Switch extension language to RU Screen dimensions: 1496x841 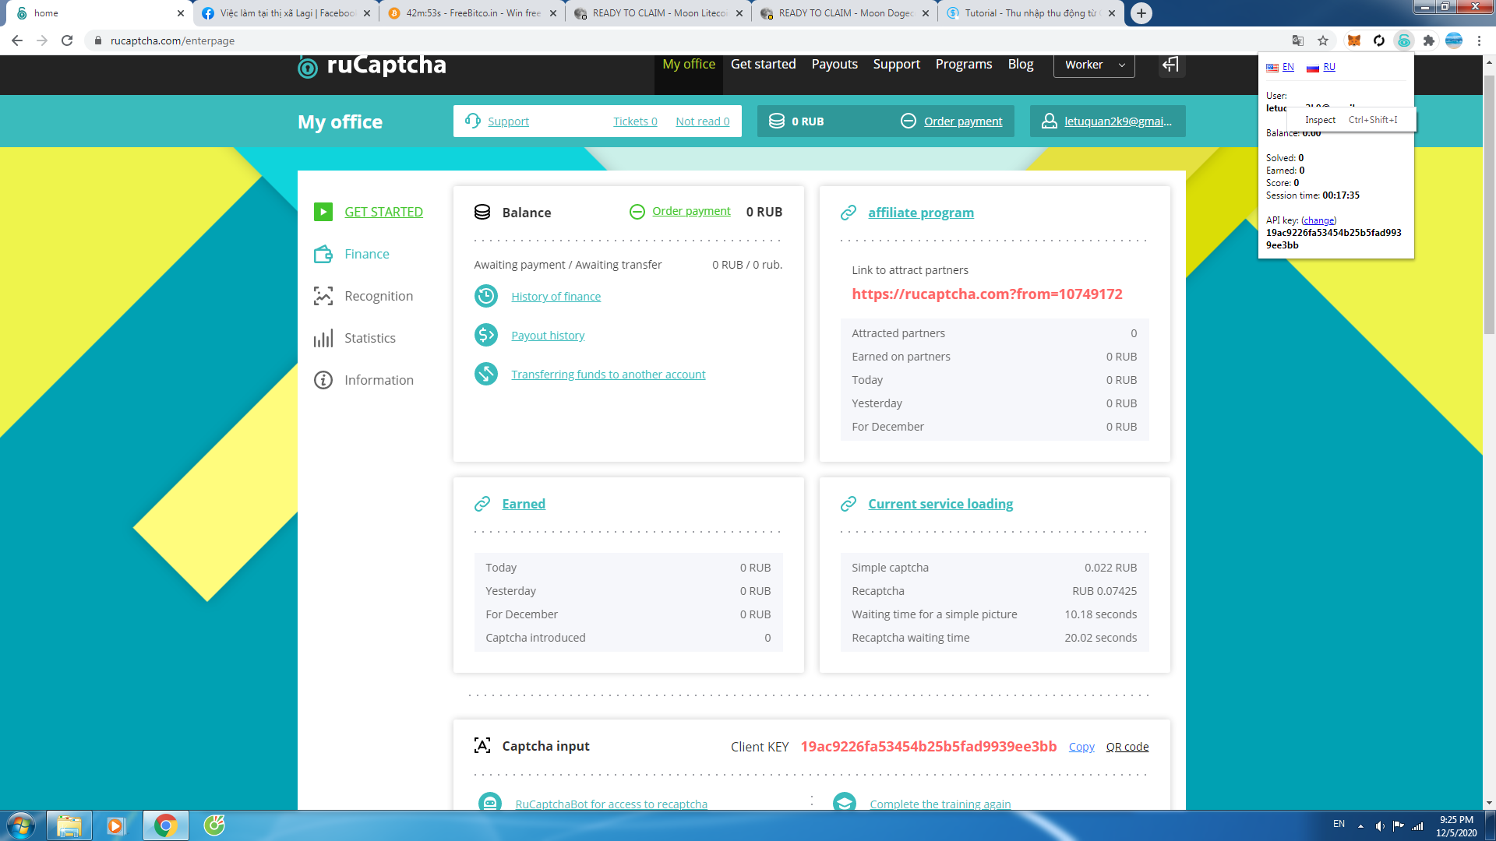tap(1328, 67)
